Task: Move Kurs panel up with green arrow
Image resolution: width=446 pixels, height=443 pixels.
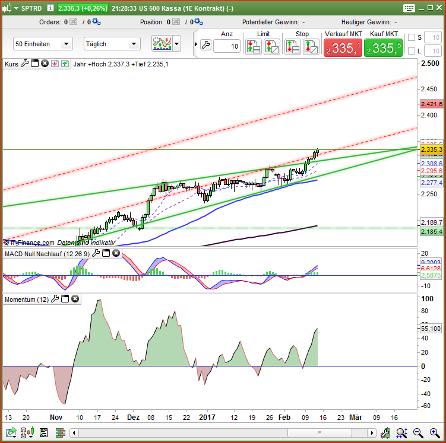Action: [x=65, y=63]
